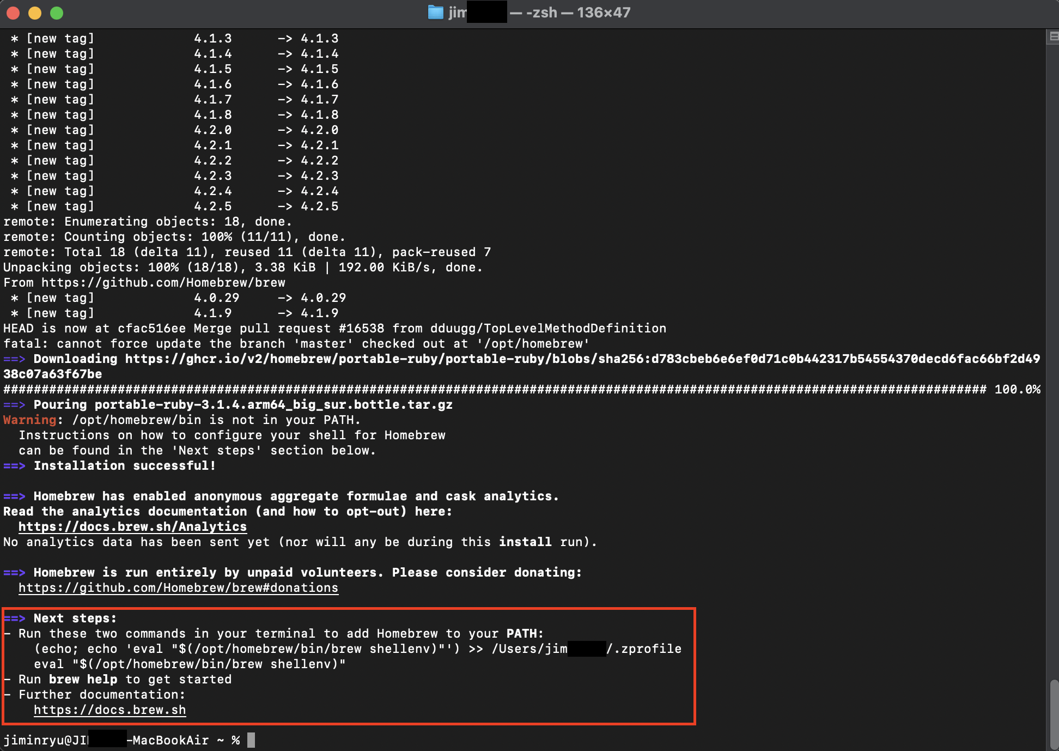This screenshot has width=1059, height=751.
Task: Click the blue arrow before 'Next steps:'
Action: 15,618
